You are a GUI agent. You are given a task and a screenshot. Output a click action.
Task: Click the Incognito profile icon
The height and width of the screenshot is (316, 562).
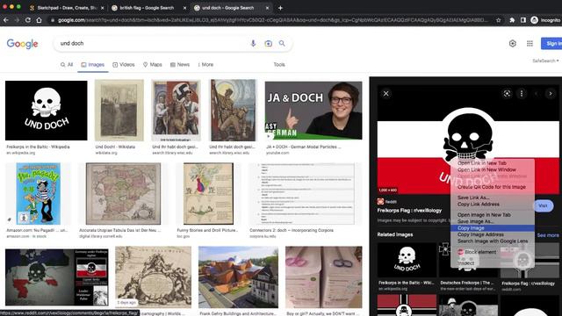[x=535, y=20]
